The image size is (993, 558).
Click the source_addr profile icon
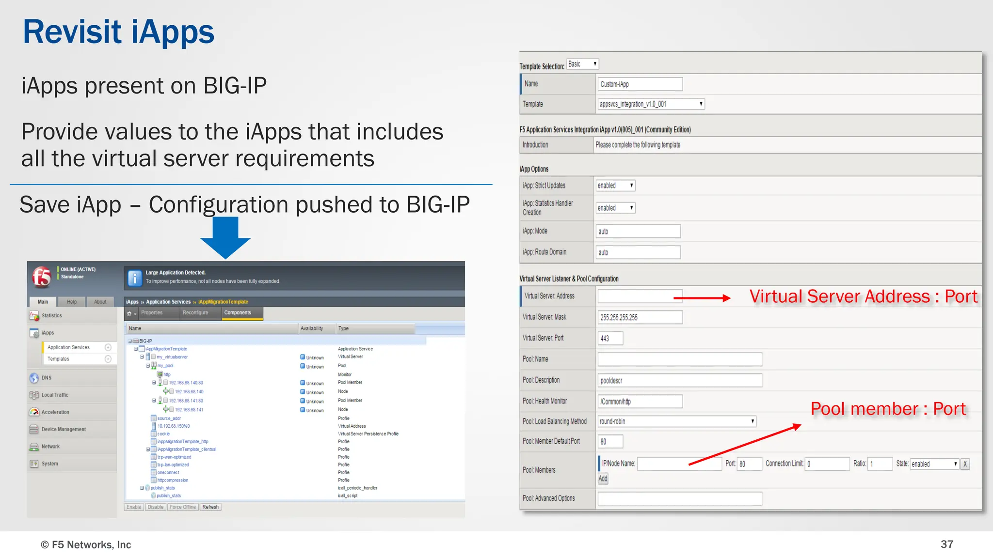pos(154,418)
